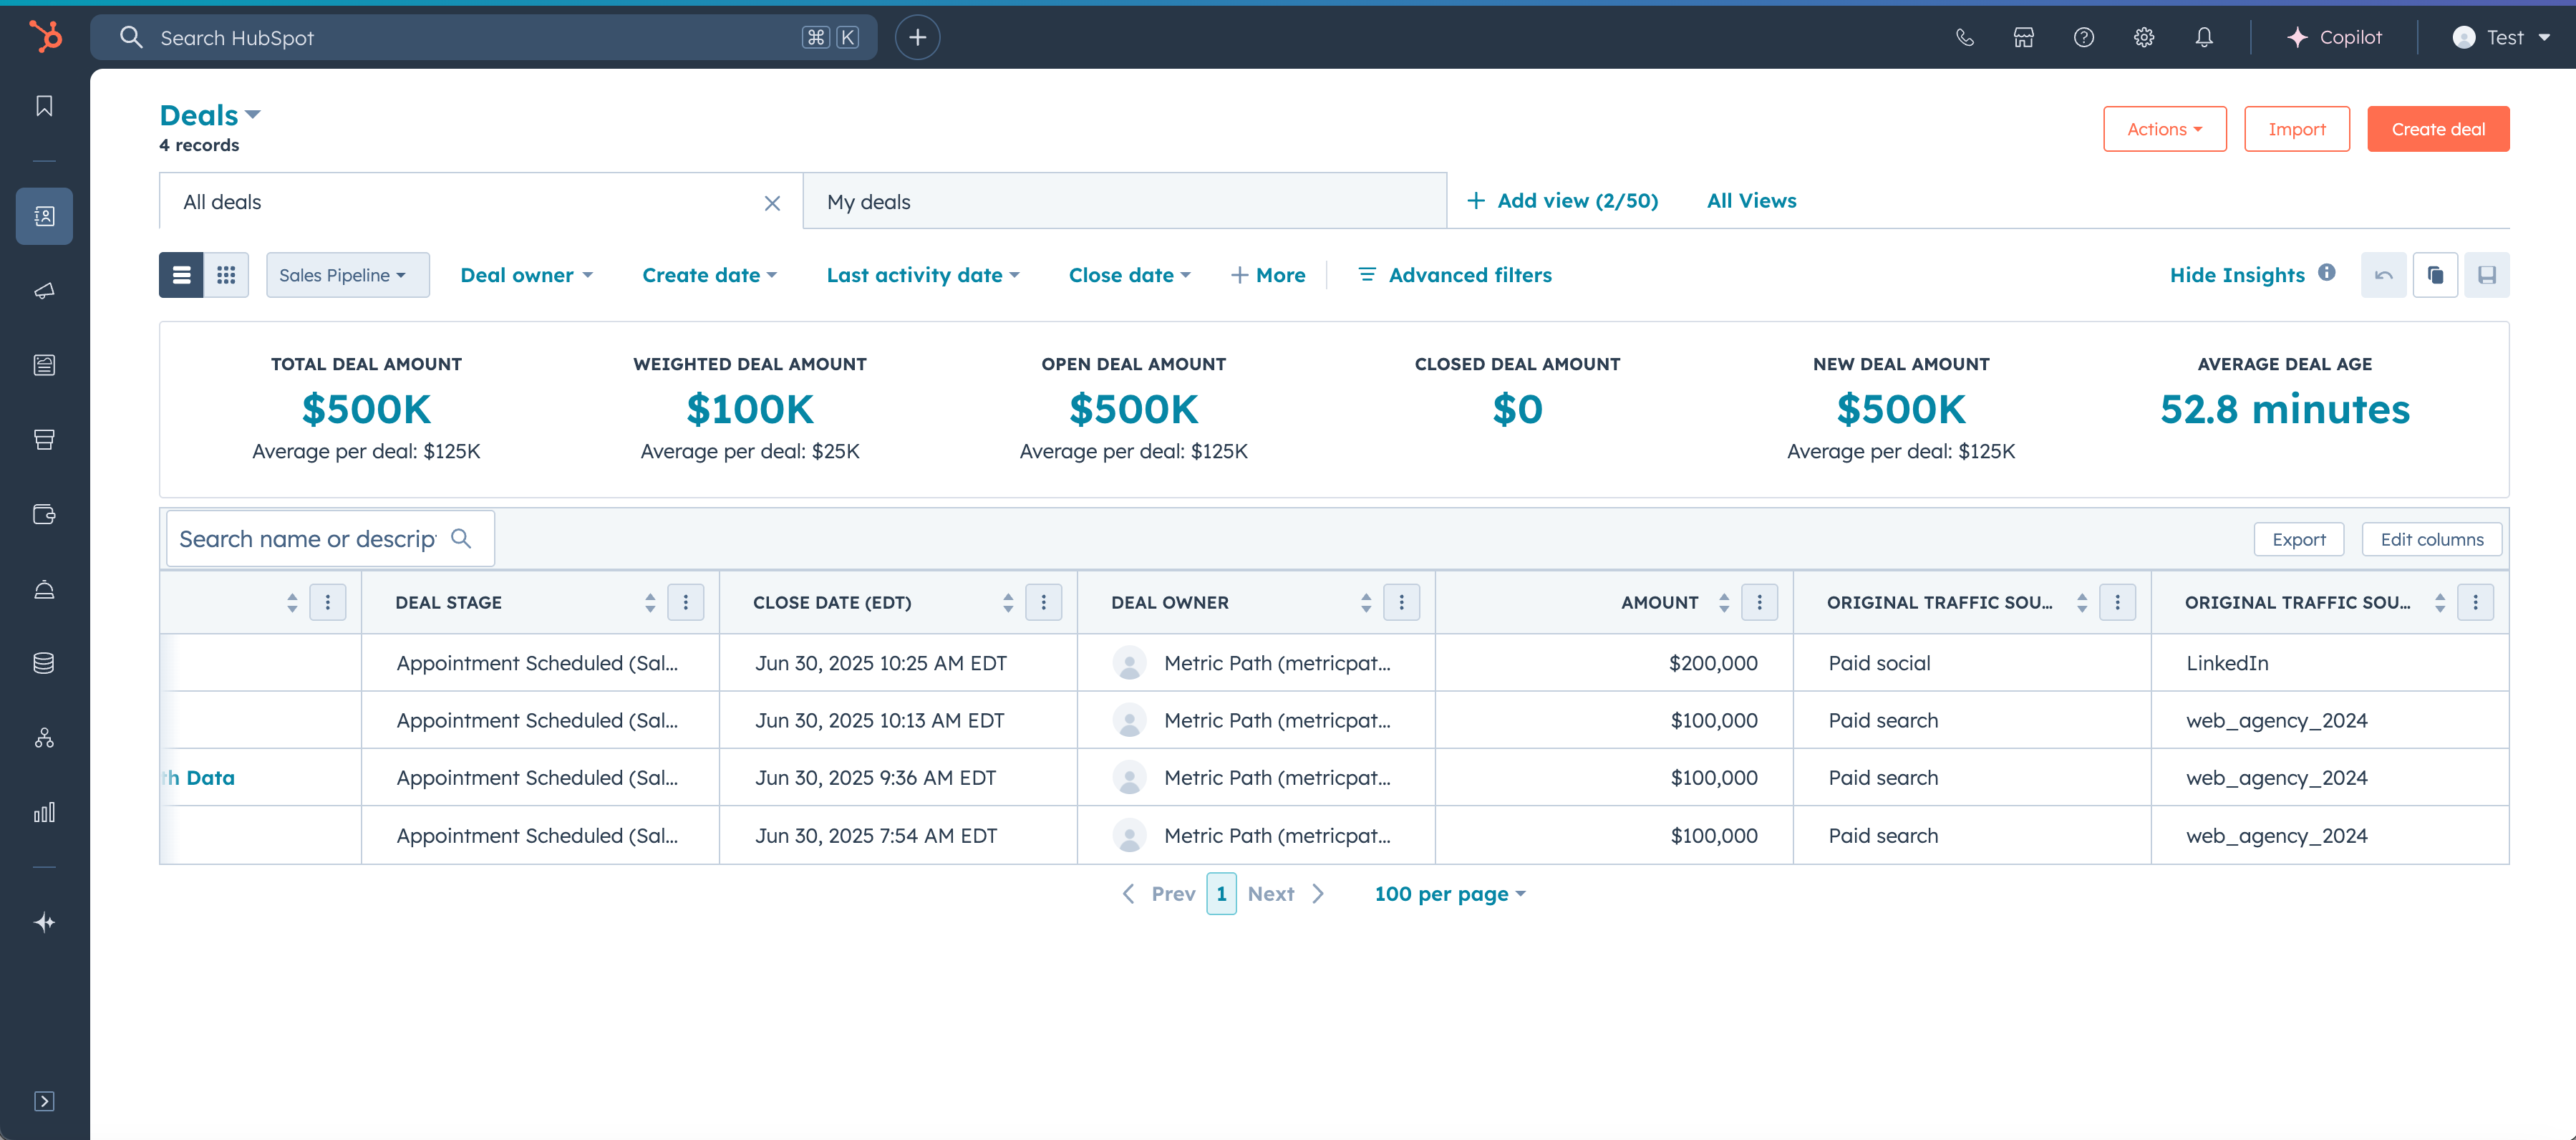Sort by Deal Stage column
The width and height of the screenshot is (2576, 1140).
point(650,602)
